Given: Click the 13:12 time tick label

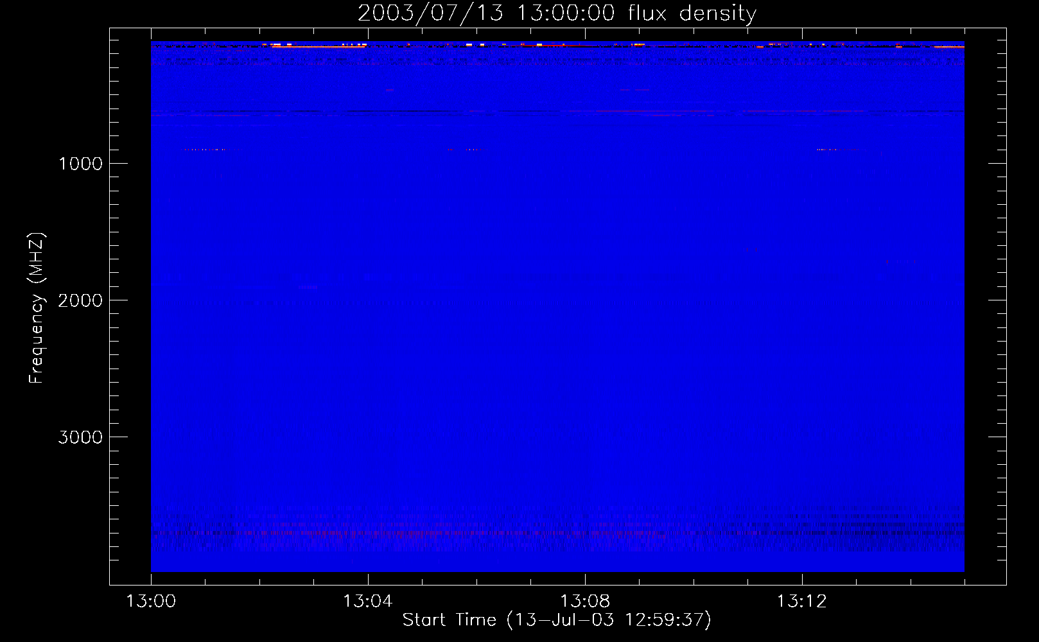Looking at the screenshot, I should pos(802,602).
